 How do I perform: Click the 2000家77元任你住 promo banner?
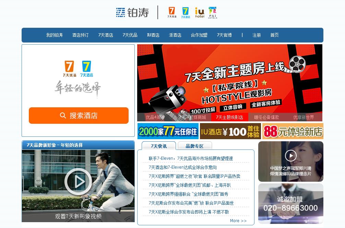coord(168,131)
